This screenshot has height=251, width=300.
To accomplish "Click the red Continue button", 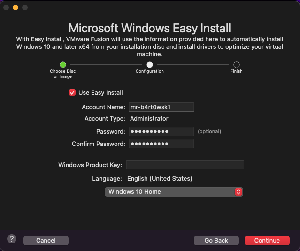I will 267,241.
